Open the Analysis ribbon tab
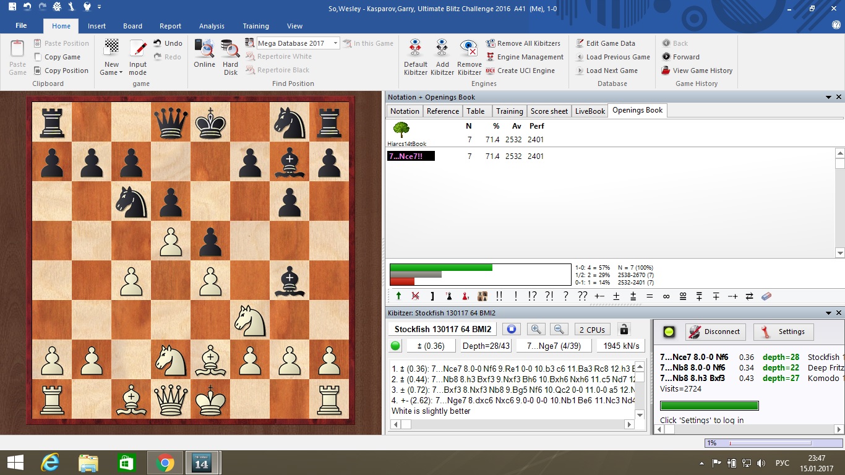Screen dimensions: 845x475 point(212,26)
